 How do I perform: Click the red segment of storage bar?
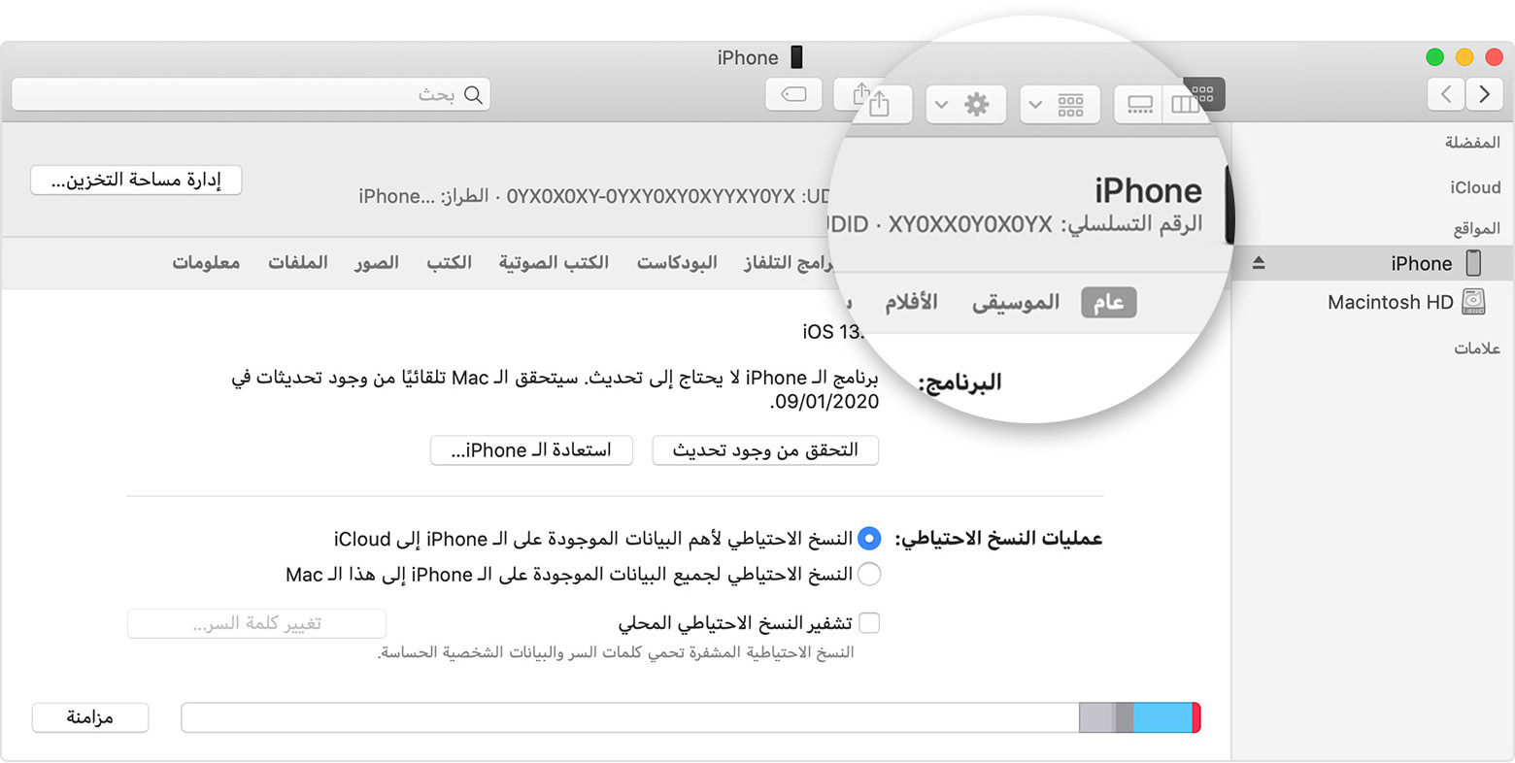pos(1196,718)
